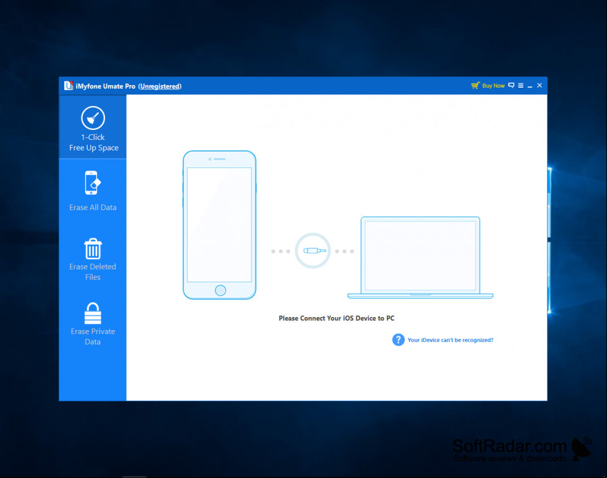Open the feedback speech bubble icon
The width and height of the screenshot is (607, 478).
511,85
